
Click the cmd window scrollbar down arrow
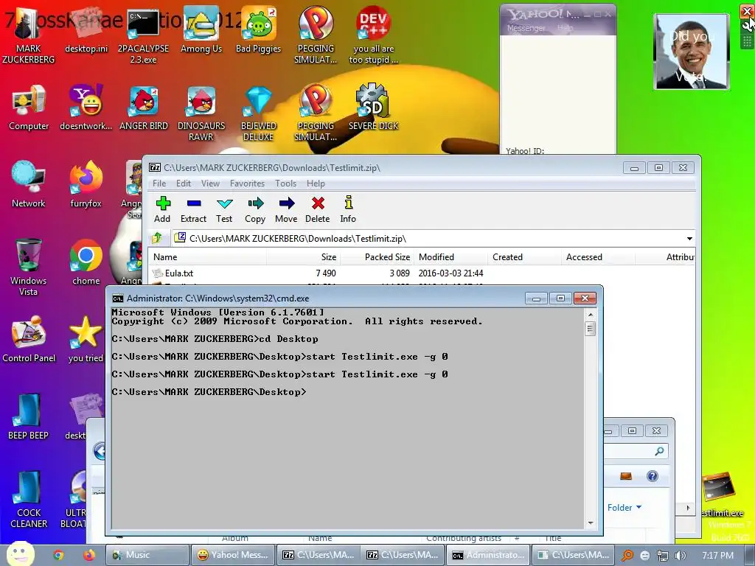click(591, 523)
